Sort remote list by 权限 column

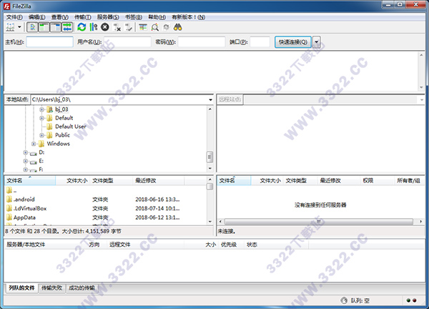(x=377, y=181)
